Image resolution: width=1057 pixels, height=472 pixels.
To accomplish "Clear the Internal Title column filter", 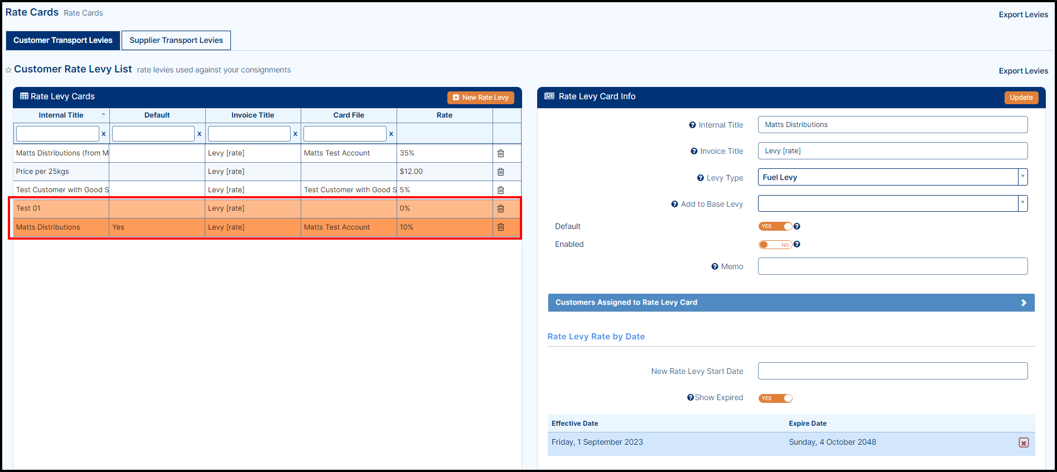I will pos(104,134).
